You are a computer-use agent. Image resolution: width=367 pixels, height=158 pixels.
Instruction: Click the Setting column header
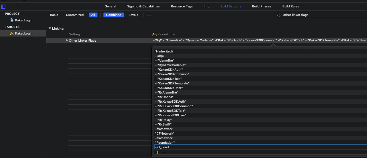coord(75,34)
